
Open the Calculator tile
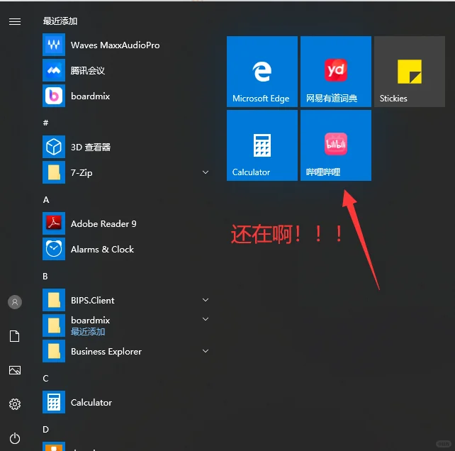coord(262,145)
